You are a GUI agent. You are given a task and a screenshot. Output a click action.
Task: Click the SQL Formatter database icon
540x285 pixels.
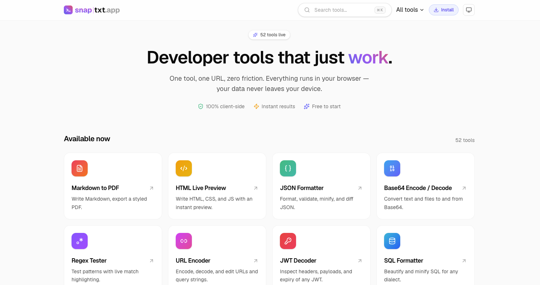[x=392, y=241]
